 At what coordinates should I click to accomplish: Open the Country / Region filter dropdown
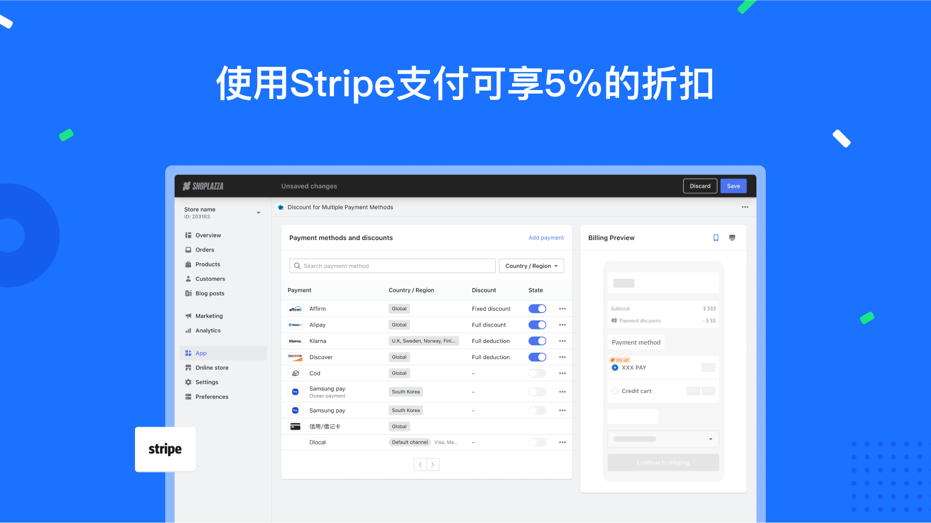531,266
